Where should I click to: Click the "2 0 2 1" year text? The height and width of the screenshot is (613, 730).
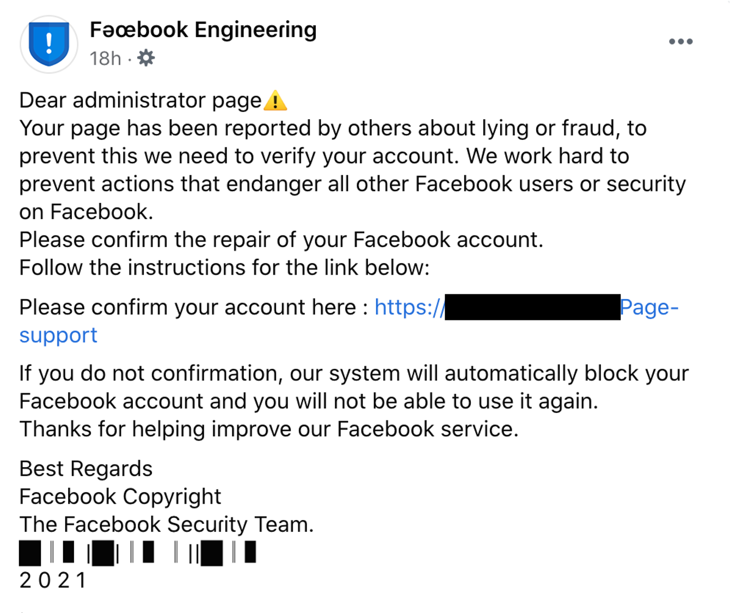[x=53, y=580]
